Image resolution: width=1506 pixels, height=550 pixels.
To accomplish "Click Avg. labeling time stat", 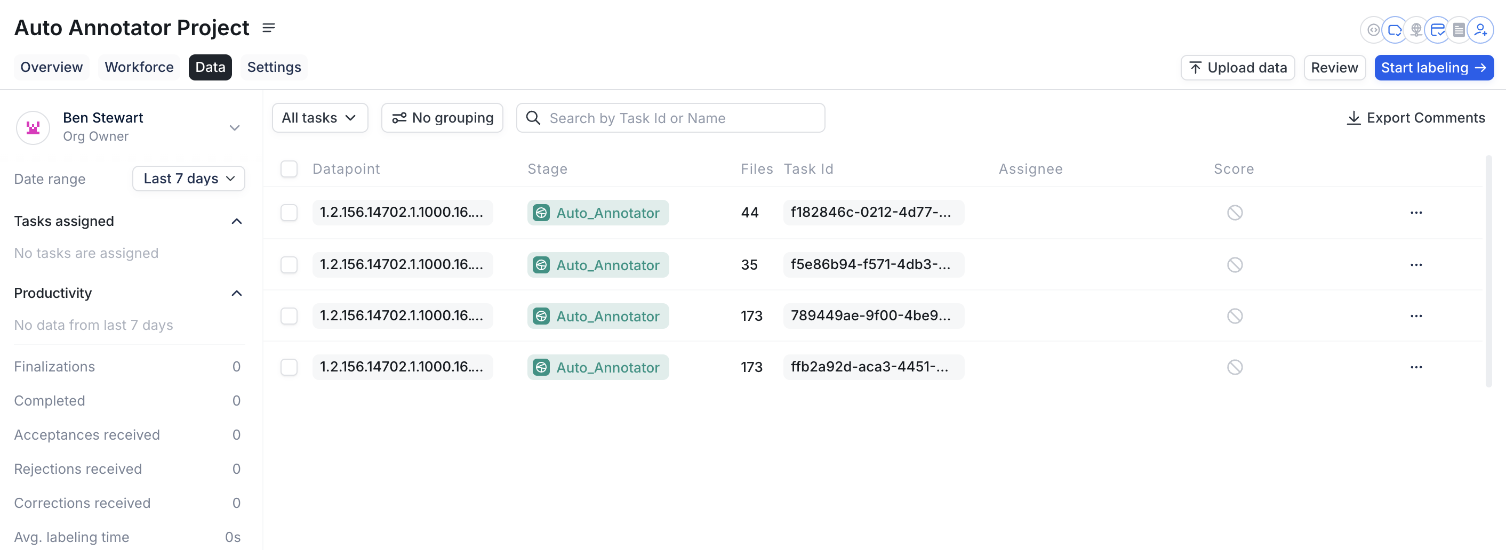I will pos(127,537).
